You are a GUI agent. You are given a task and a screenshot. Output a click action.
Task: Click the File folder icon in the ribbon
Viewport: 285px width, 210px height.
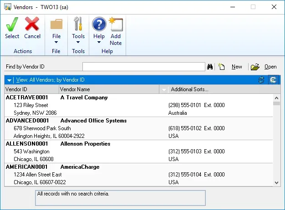[56, 24]
